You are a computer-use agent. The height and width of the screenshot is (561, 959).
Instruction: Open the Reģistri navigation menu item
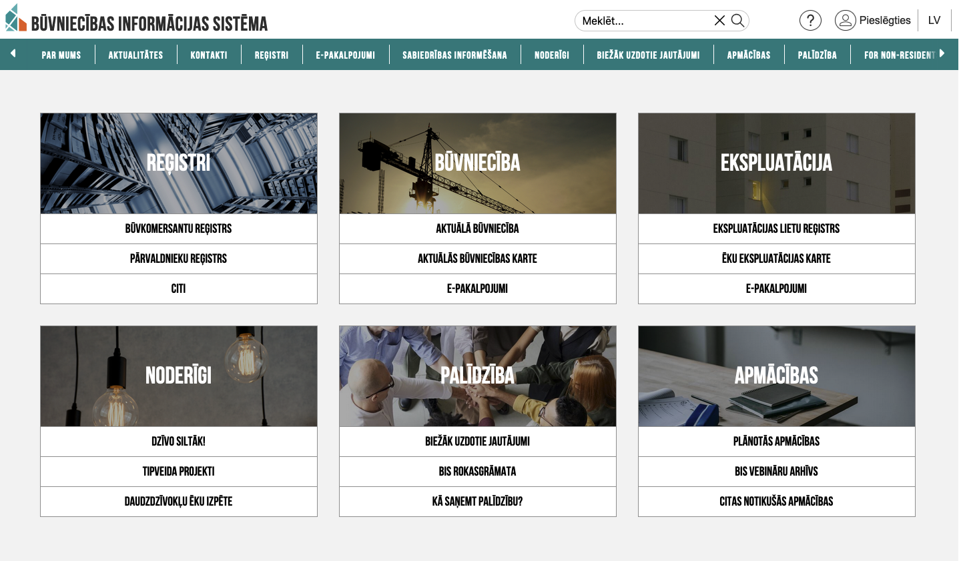272,55
